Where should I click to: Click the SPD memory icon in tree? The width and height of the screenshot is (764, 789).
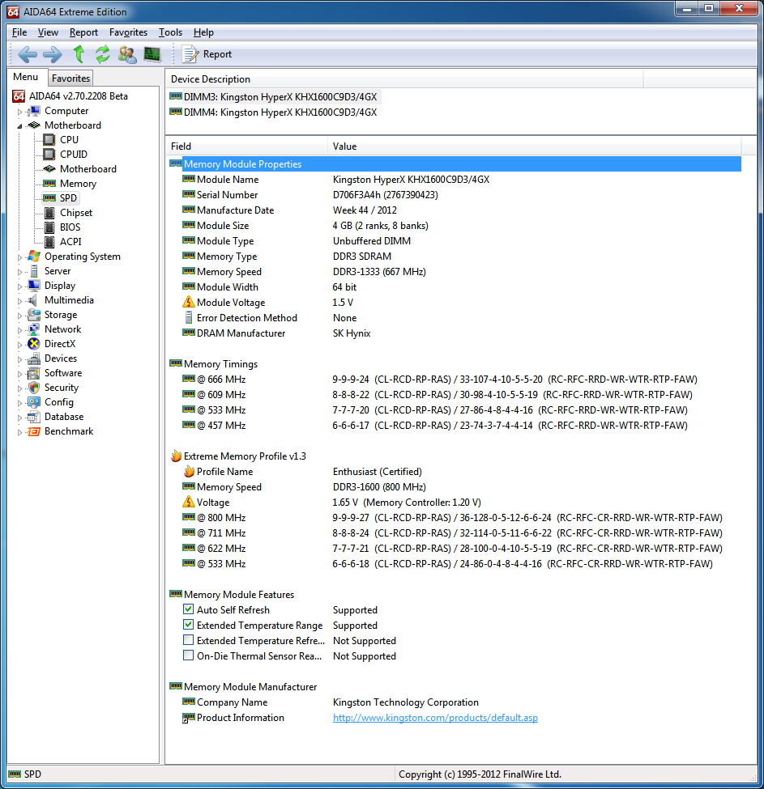point(49,197)
